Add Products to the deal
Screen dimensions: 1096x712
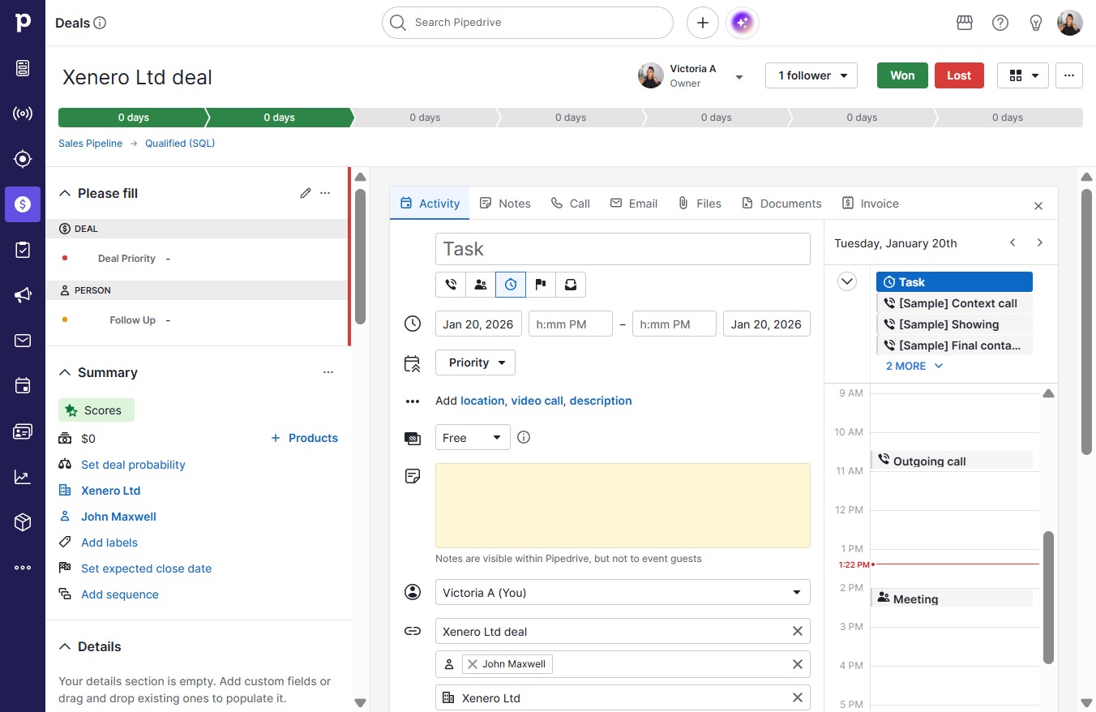coord(304,438)
